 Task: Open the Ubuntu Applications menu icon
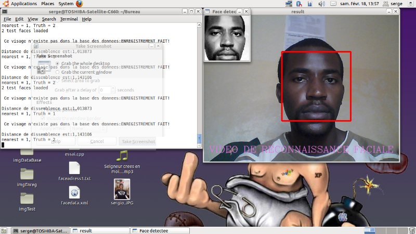pyautogui.click(x=6, y=4)
